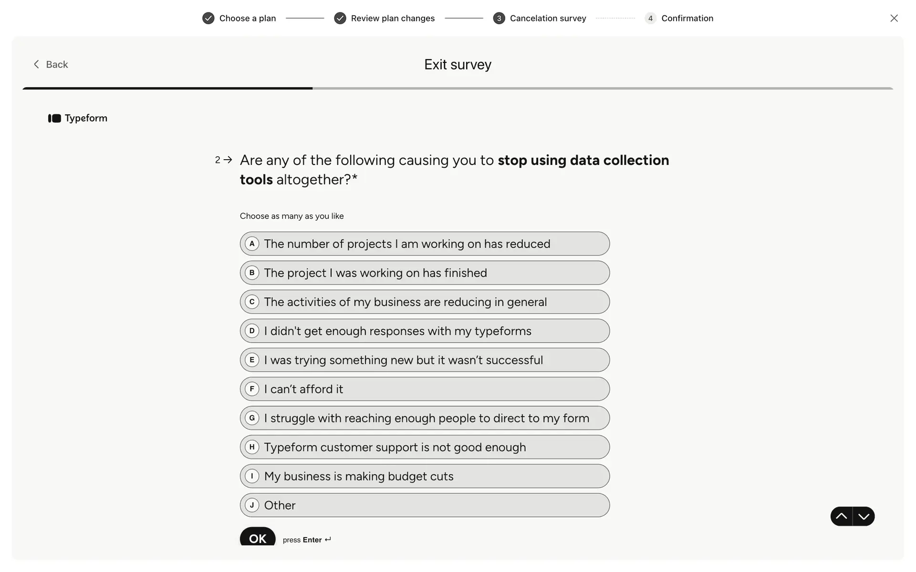Click the Review plan changes checkmark icon
Screen dimensions: 916x572
[x=340, y=18]
